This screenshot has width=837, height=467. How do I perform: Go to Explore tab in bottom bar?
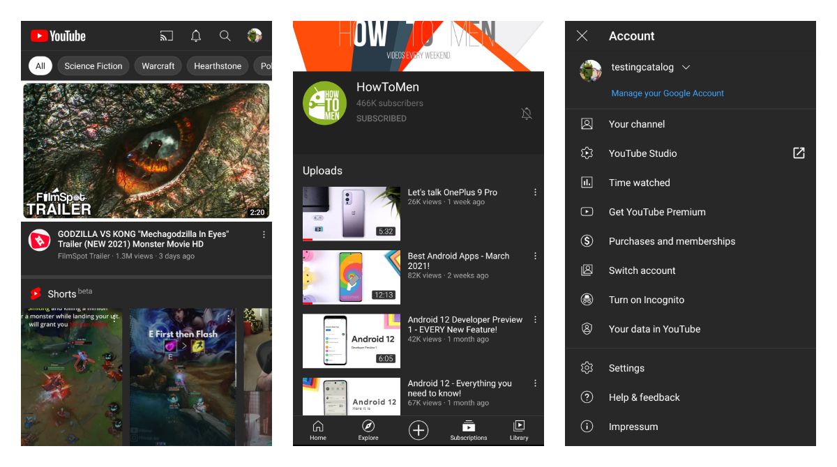pyautogui.click(x=368, y=431)
